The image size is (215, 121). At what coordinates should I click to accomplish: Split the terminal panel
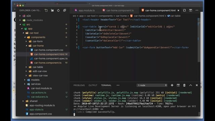178,85
